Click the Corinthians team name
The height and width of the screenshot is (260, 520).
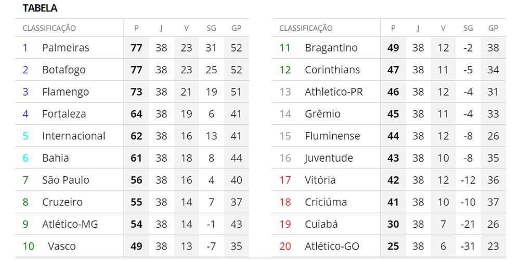pyautogui.click(x=332, y=70)
